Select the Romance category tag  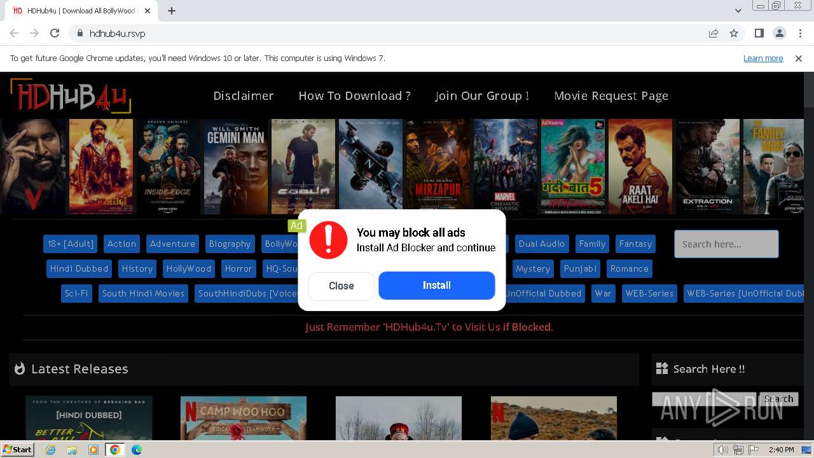pos(630,268)
